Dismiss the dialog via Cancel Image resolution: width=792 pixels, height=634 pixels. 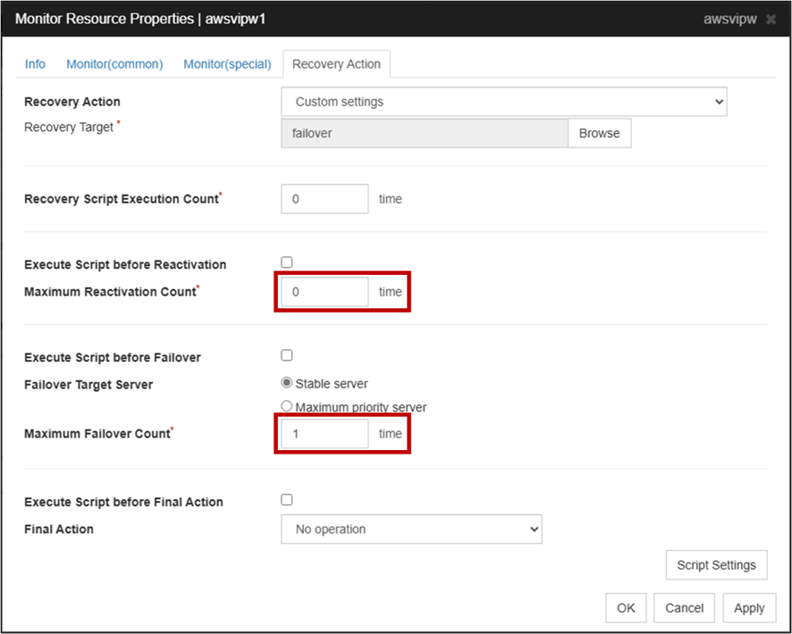coord(684,607)
